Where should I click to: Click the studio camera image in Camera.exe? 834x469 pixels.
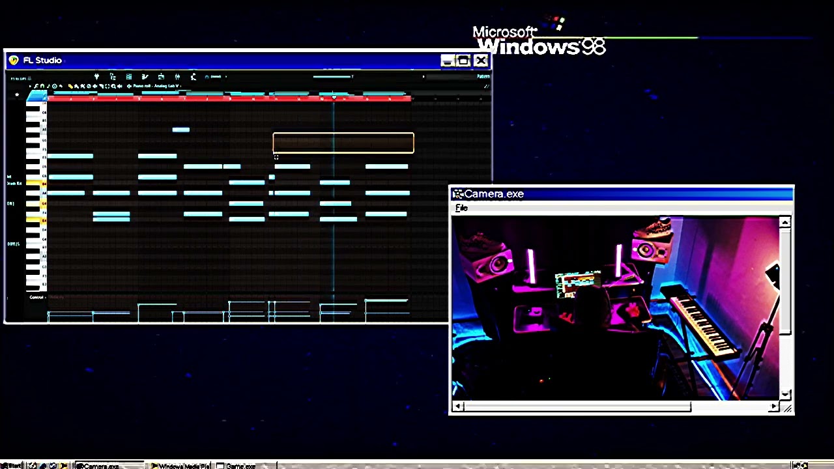pos(615,309)
